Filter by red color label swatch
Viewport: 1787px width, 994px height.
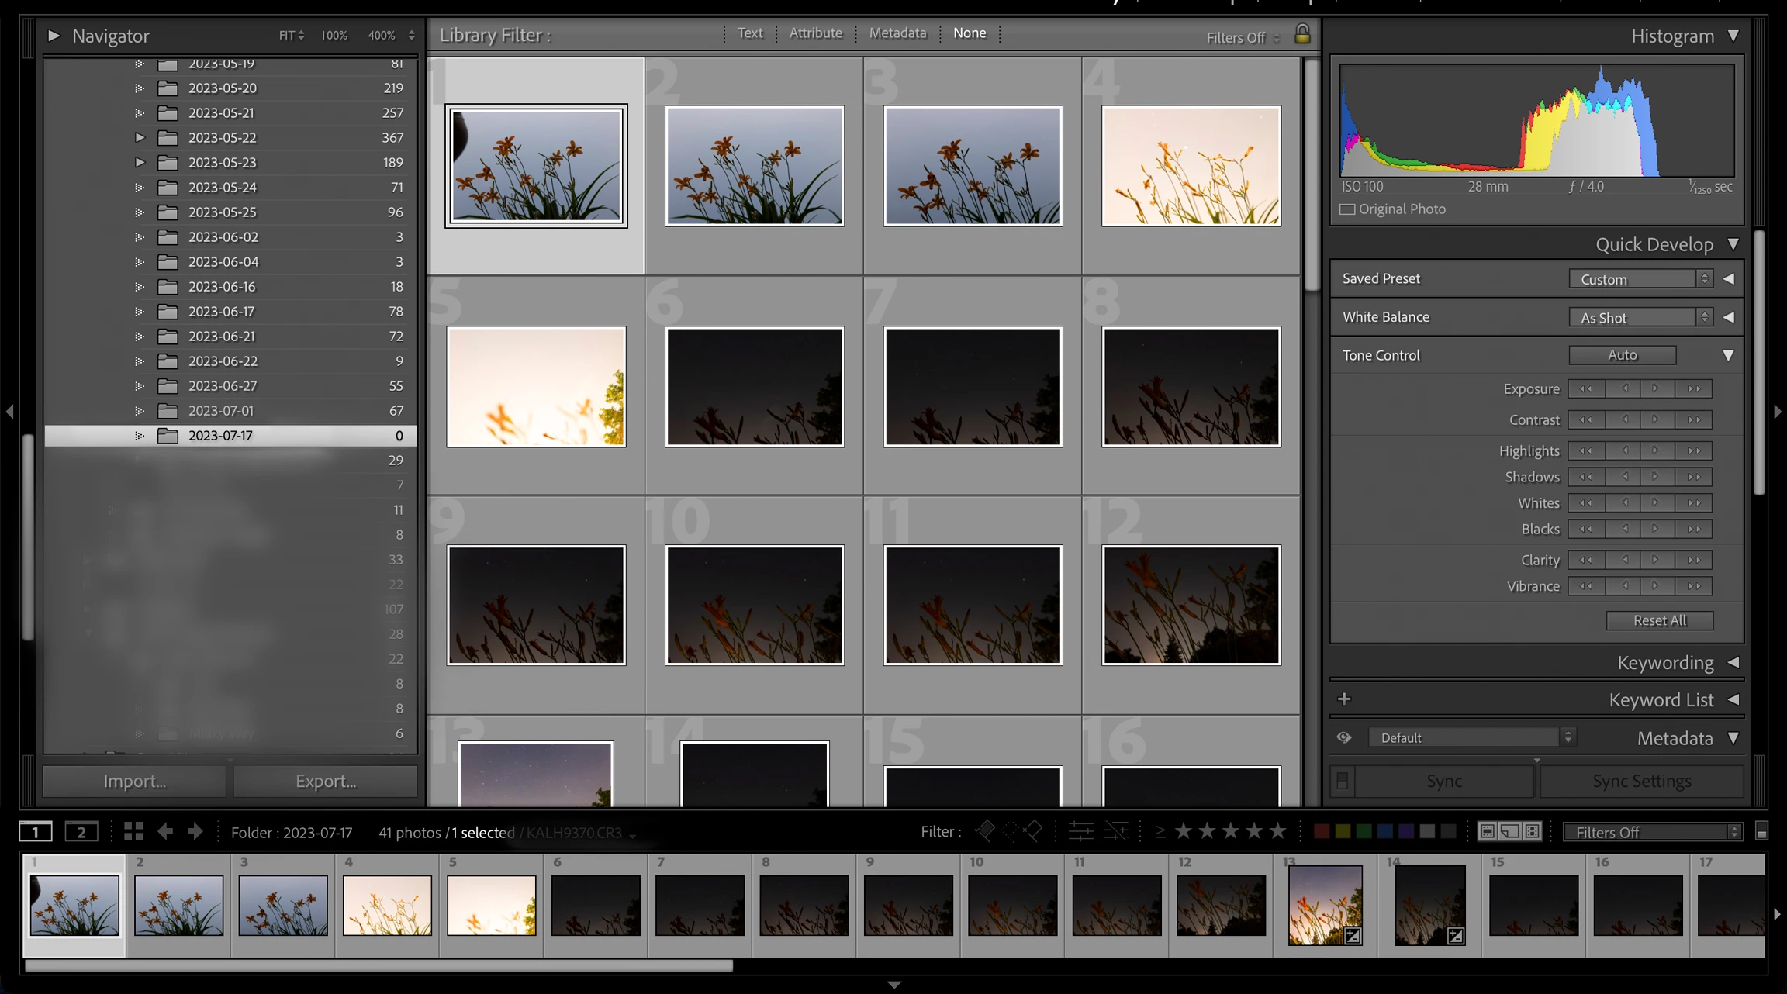[x=1322, y=831]
